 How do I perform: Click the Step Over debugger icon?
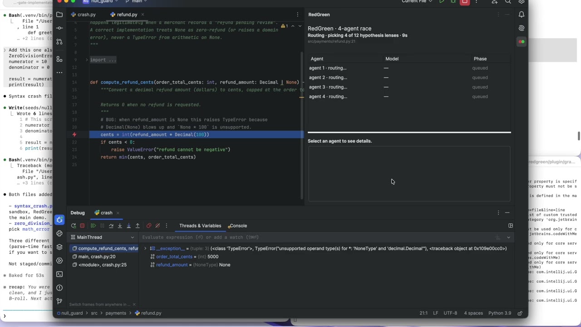point(111,226)
